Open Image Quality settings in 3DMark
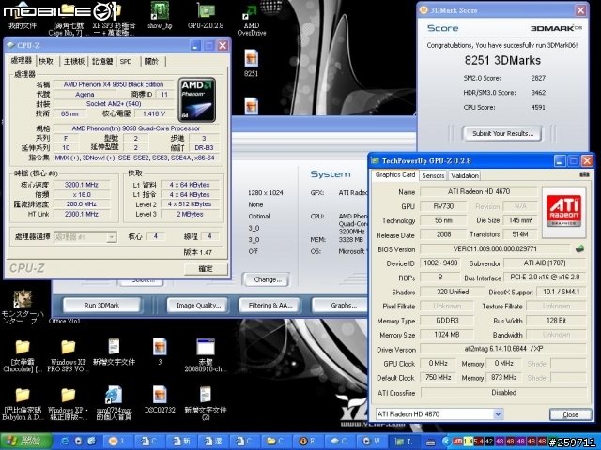Image resolution: width=601 pixels, height=450 pixels. click(198, 306)
